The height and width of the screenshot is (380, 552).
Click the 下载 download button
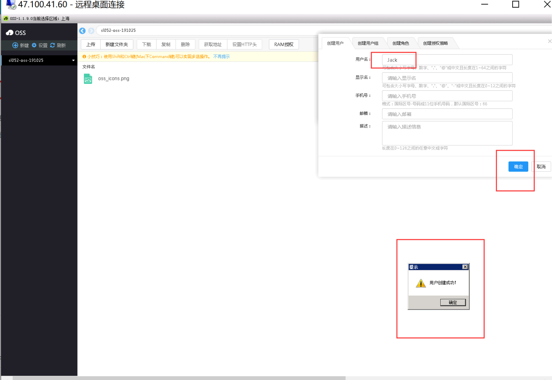147,44
